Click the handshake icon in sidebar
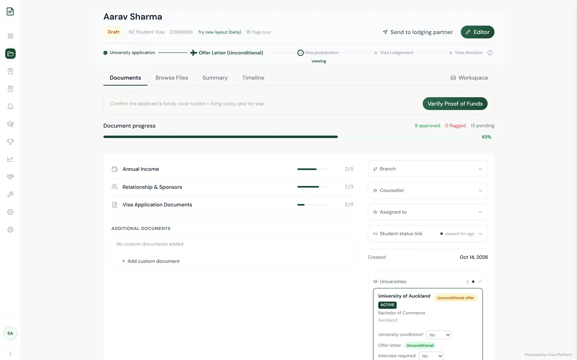The height and width of the screenshot is (360, 577). (x=10, y=177)
